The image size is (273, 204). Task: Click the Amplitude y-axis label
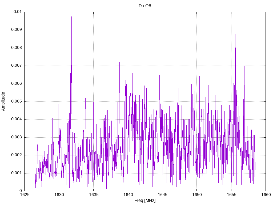pos(3,101)
